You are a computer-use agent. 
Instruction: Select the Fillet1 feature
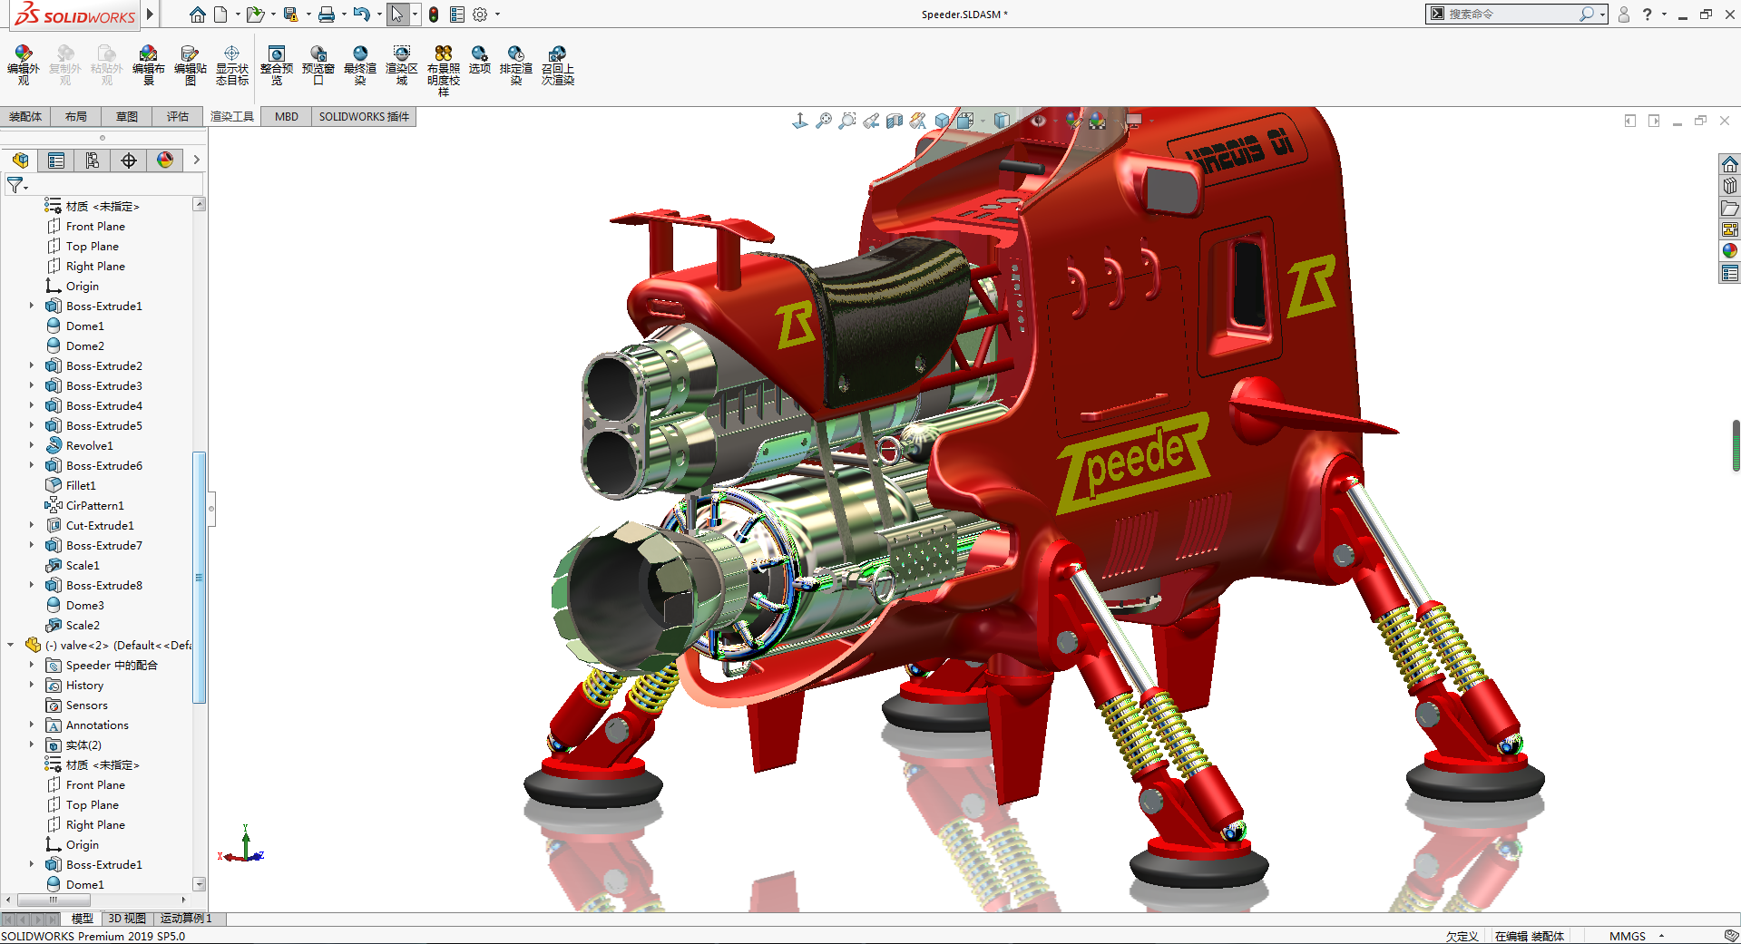point(81,485)
